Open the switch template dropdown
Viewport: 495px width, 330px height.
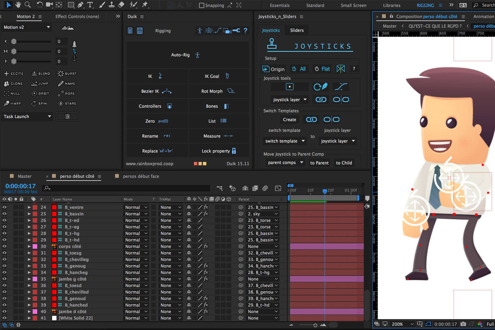tap(285, 141)
